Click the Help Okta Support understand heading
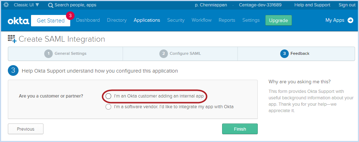 click(x=100, y=71)
